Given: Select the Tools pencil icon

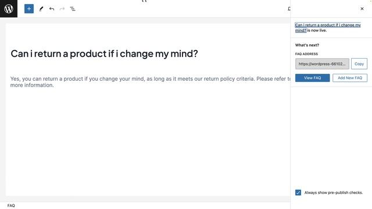Looking at the screenshot, I should [41, 9].
